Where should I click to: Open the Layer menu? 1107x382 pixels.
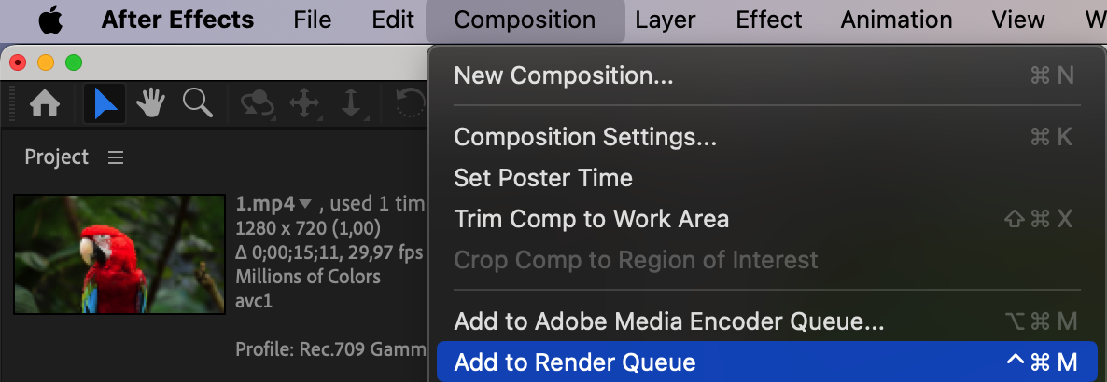point(666,20)
